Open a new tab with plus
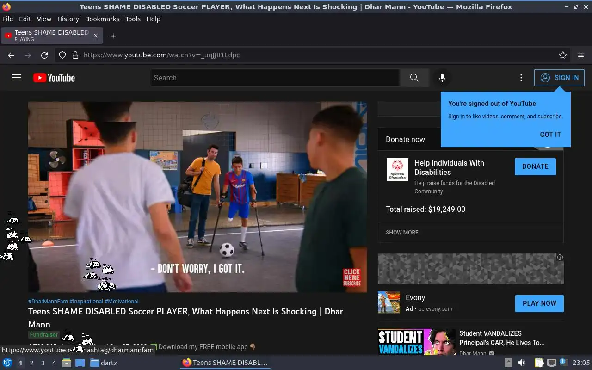This screenshot has width=592, height=370. click(113, 36)
